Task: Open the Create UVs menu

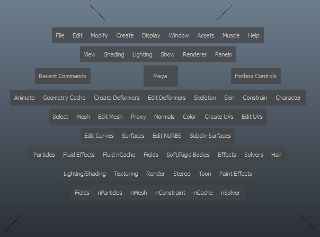Action: 219,117
